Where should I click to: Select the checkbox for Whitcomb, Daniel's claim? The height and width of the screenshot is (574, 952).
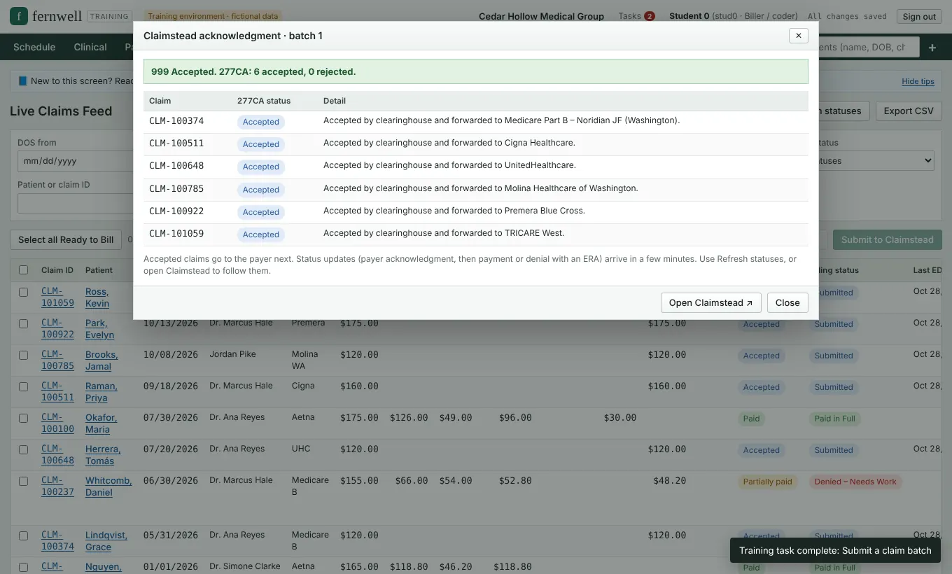[24, 481]
